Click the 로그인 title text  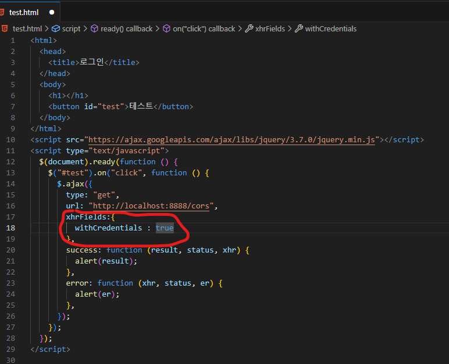pyautogui.click(x=92, y=62)
